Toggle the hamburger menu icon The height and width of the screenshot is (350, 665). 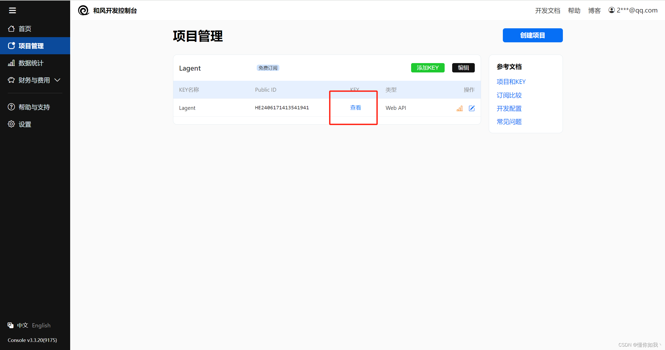[x=12, y=10]
